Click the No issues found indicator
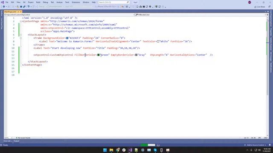Screen dimensions: 273x153 click(23, 138)
